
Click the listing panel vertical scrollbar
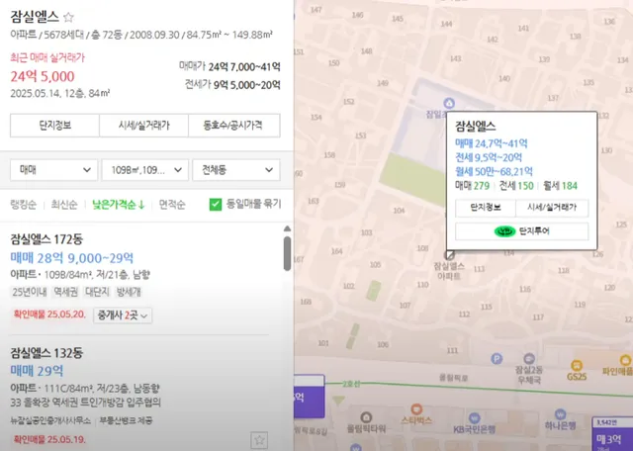click(x=288, y=253)
